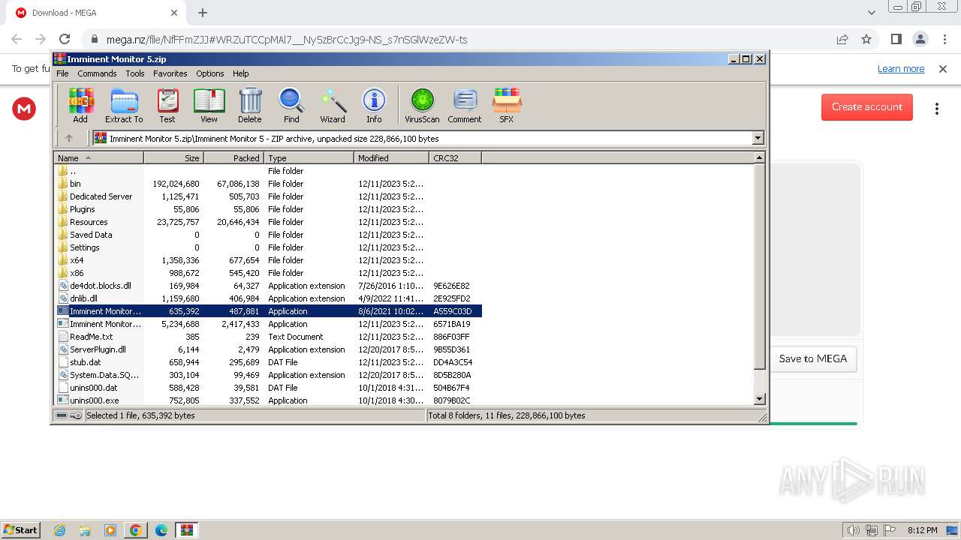This screenshot has width=961, height=540.
Task: Sort by Type column header
Action: [309, 157]
